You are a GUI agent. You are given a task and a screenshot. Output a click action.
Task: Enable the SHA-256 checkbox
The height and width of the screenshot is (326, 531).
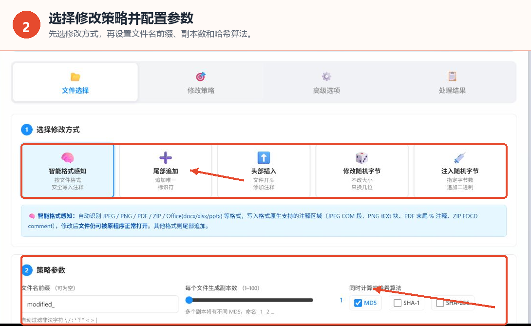click(440, 303)
